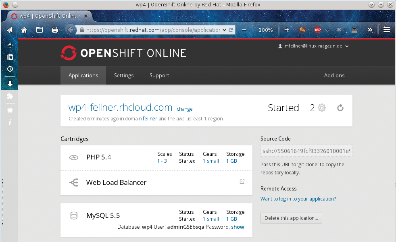Reset zoom via the 100% label

(266, 30)
